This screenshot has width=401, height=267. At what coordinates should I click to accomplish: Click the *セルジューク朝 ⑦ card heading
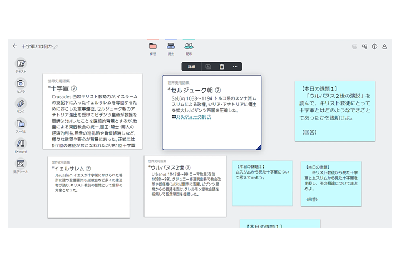point(194,90)
